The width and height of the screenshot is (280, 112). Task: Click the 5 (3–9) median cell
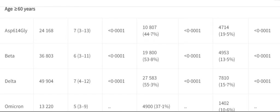(x=81, y=107)
